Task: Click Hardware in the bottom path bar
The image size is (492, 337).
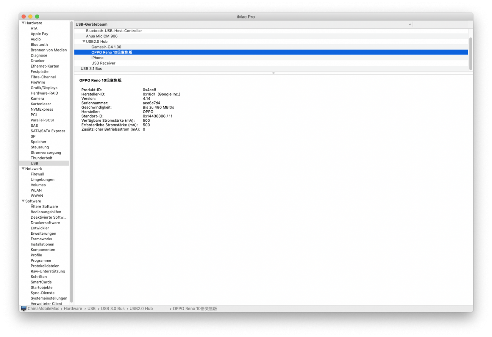Action: [73, 309]
